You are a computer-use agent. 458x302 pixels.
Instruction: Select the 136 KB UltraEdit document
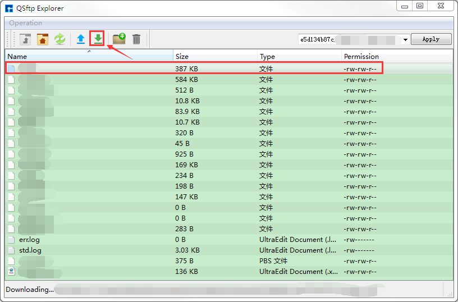click(186, 272)
